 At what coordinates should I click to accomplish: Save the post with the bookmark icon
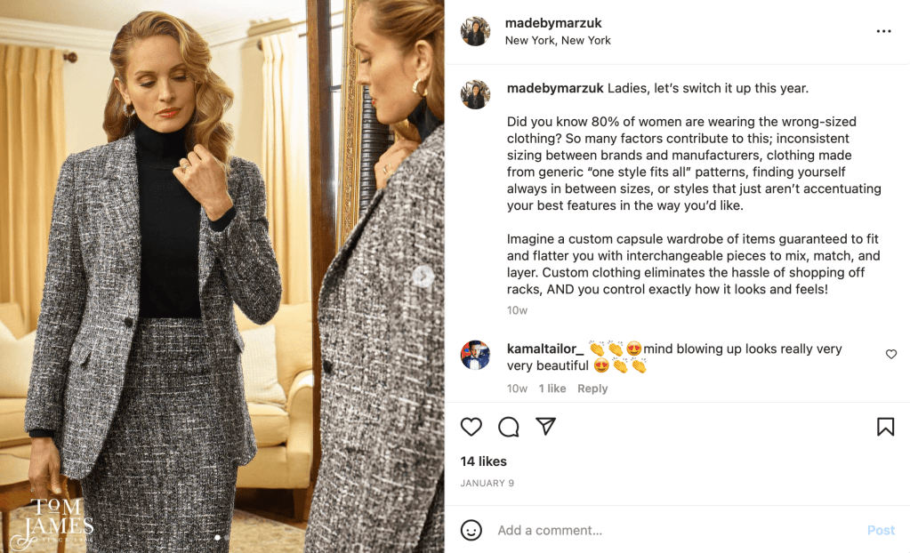tap(885, 427)
